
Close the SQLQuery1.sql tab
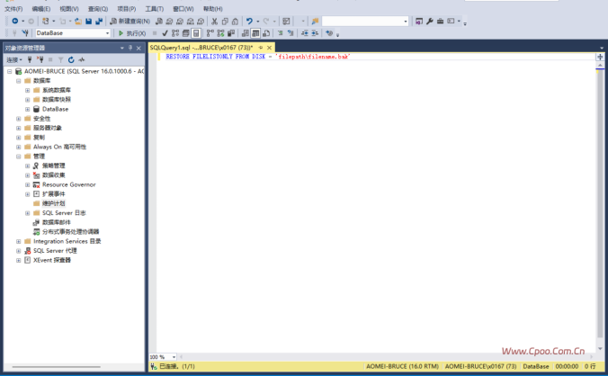pos(269,48)
